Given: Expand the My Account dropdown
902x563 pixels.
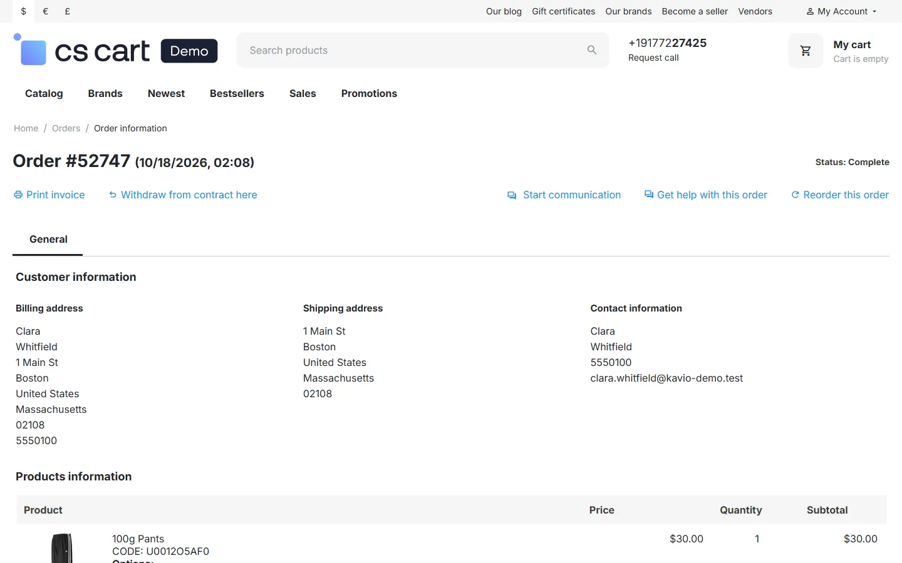Looking at the screenshot, I should click(x=841, y=11).
